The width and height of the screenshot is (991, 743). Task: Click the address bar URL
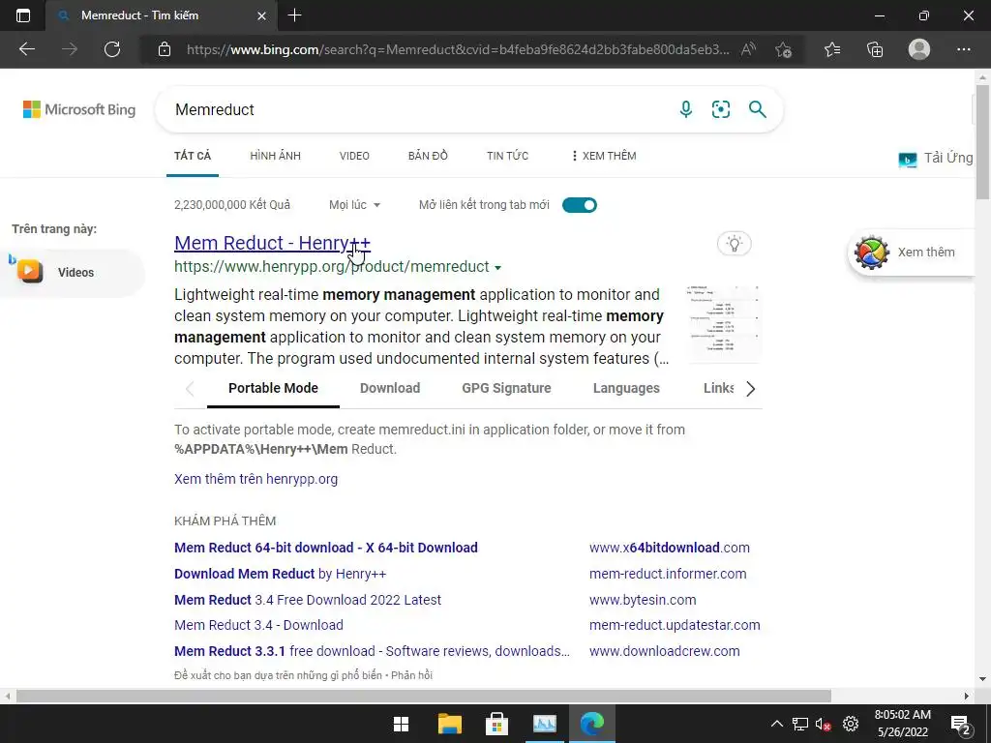[458, 49]
